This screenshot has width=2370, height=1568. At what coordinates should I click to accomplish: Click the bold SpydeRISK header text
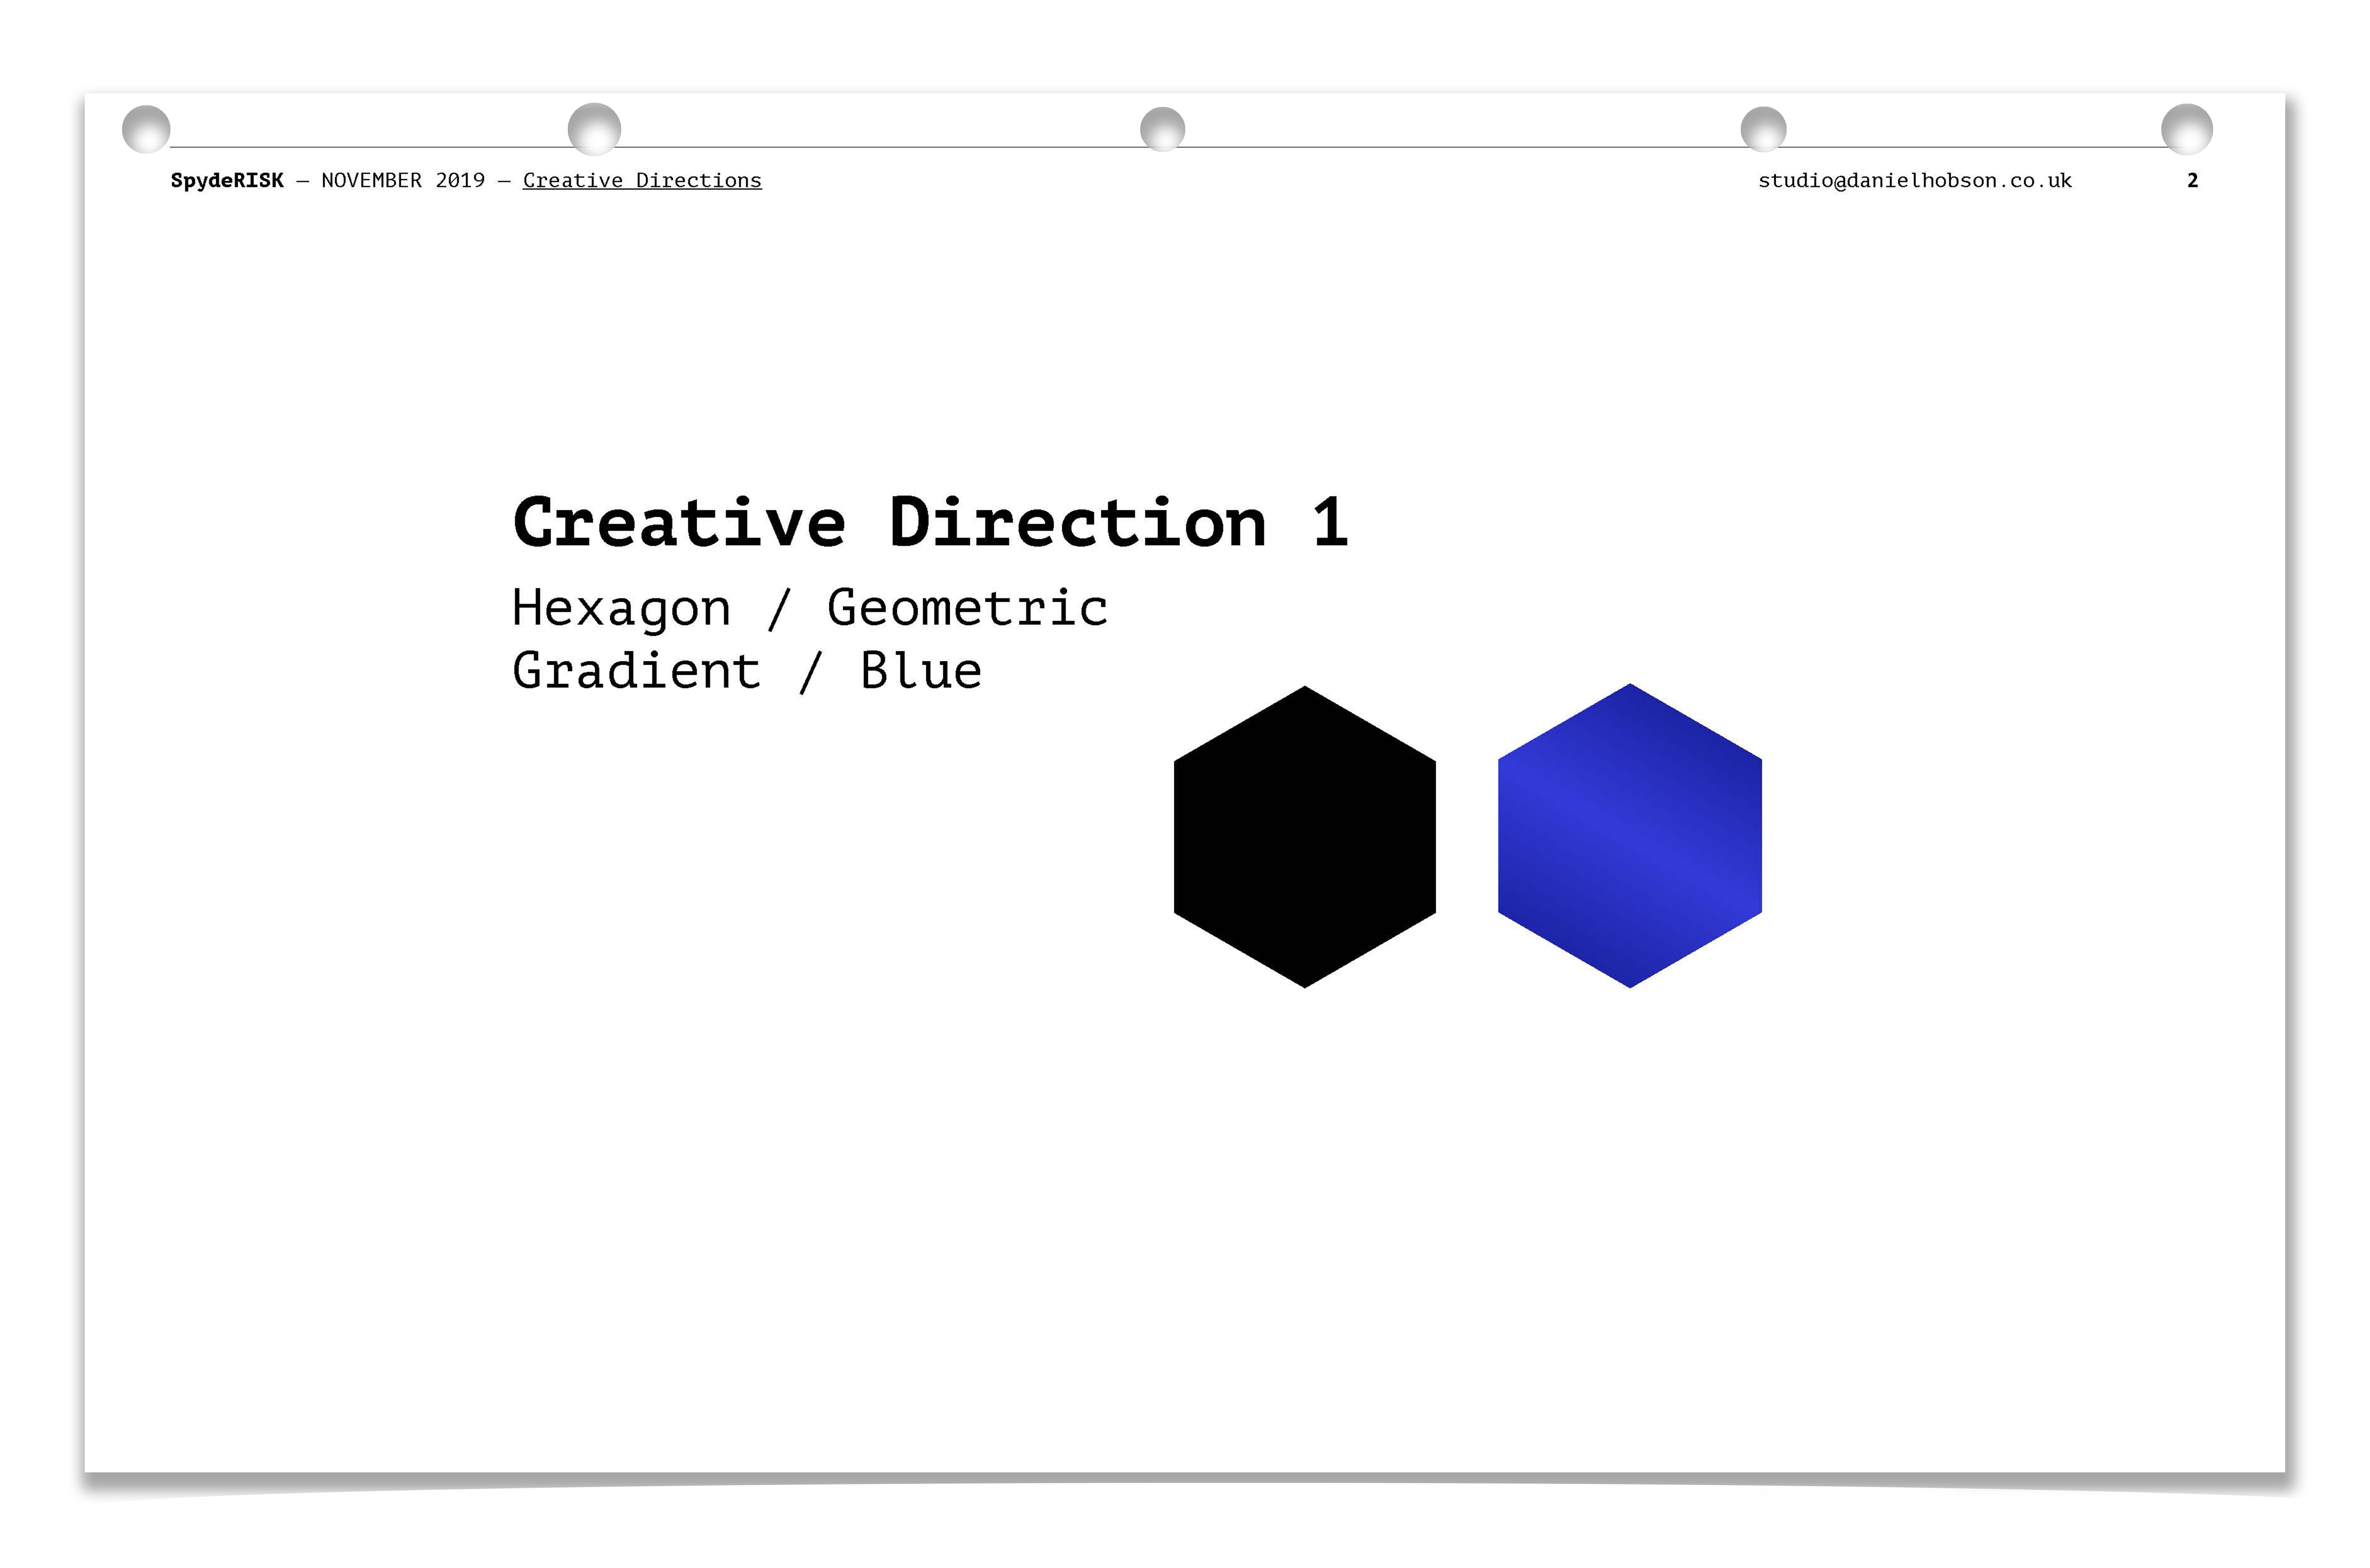227,181
